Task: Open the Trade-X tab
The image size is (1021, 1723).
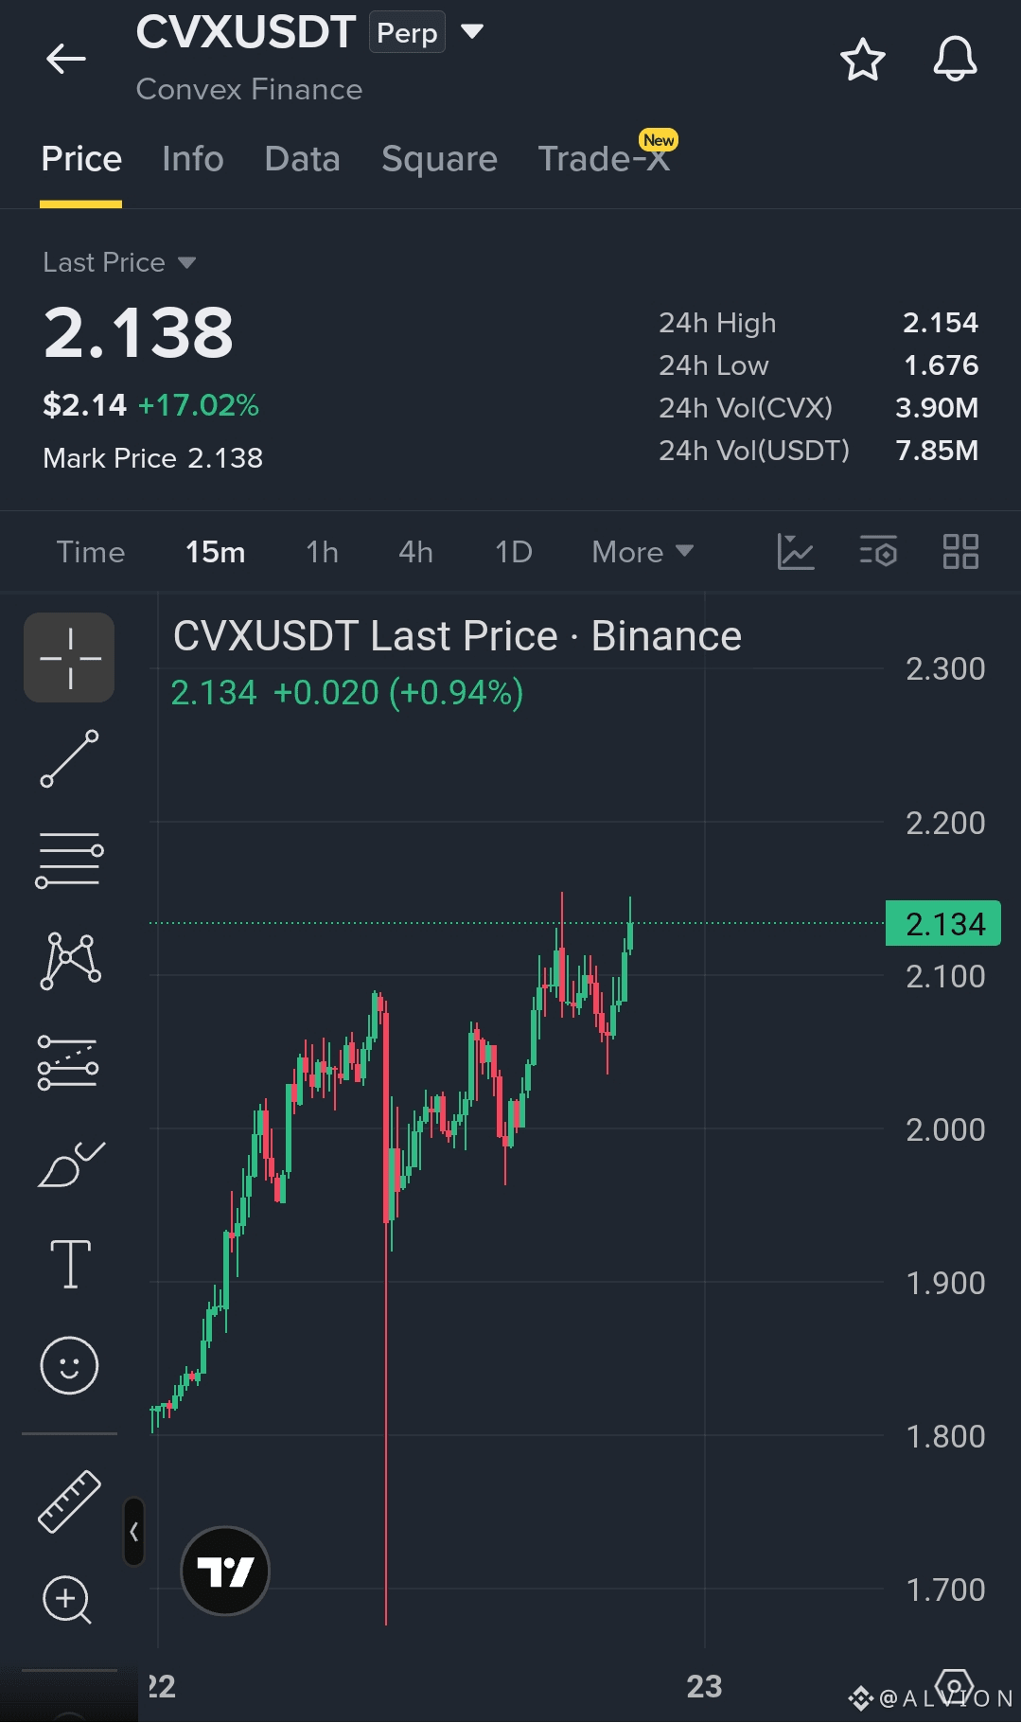Action: [604, 159]
